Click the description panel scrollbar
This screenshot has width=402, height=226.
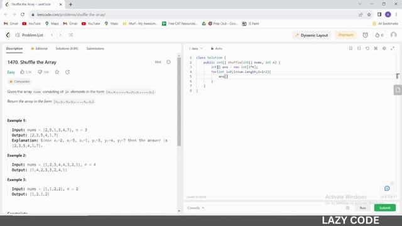(x=179, y=102)
